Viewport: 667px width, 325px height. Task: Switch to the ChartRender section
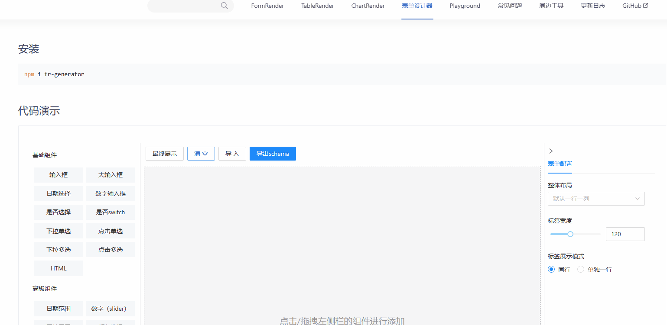click(x=368, y=6)
